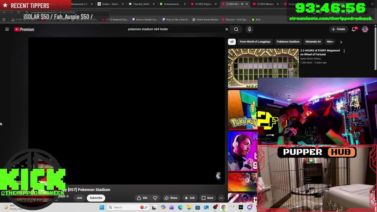Click the headphones man video thumbnail
377x212 pixels.
tap(243, 151)
